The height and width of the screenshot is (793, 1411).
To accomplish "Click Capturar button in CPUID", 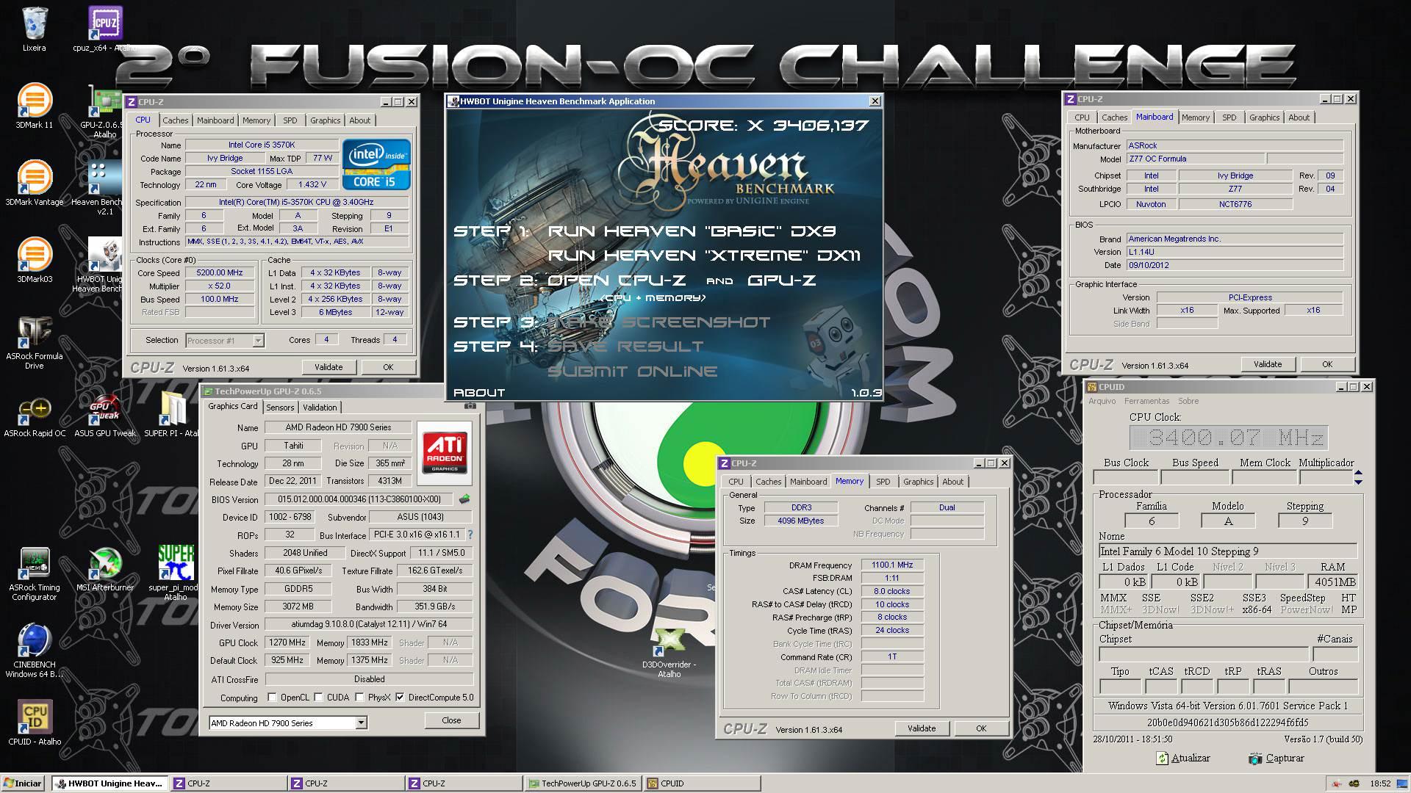I will point(1277,758).
